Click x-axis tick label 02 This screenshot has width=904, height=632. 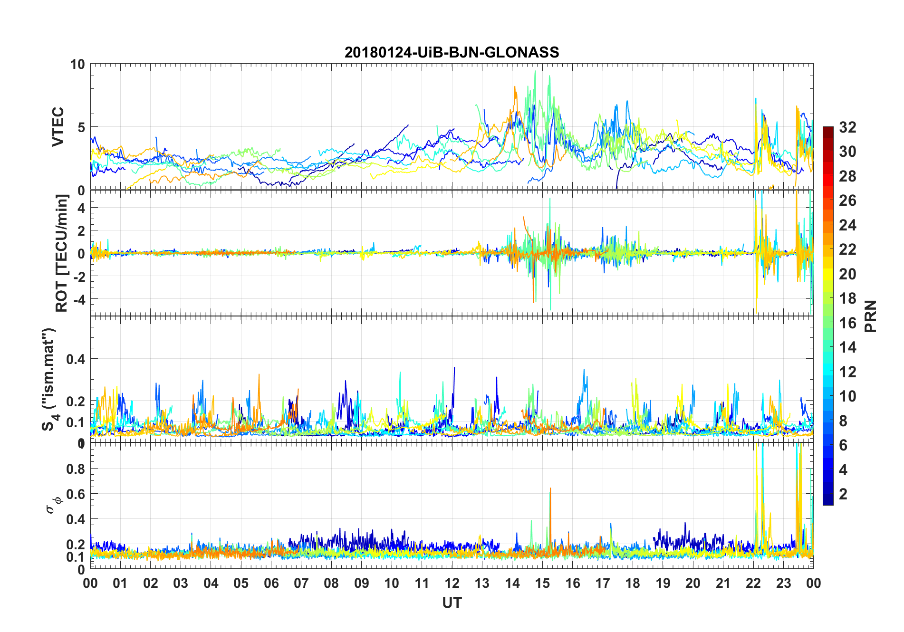[151, 583]
